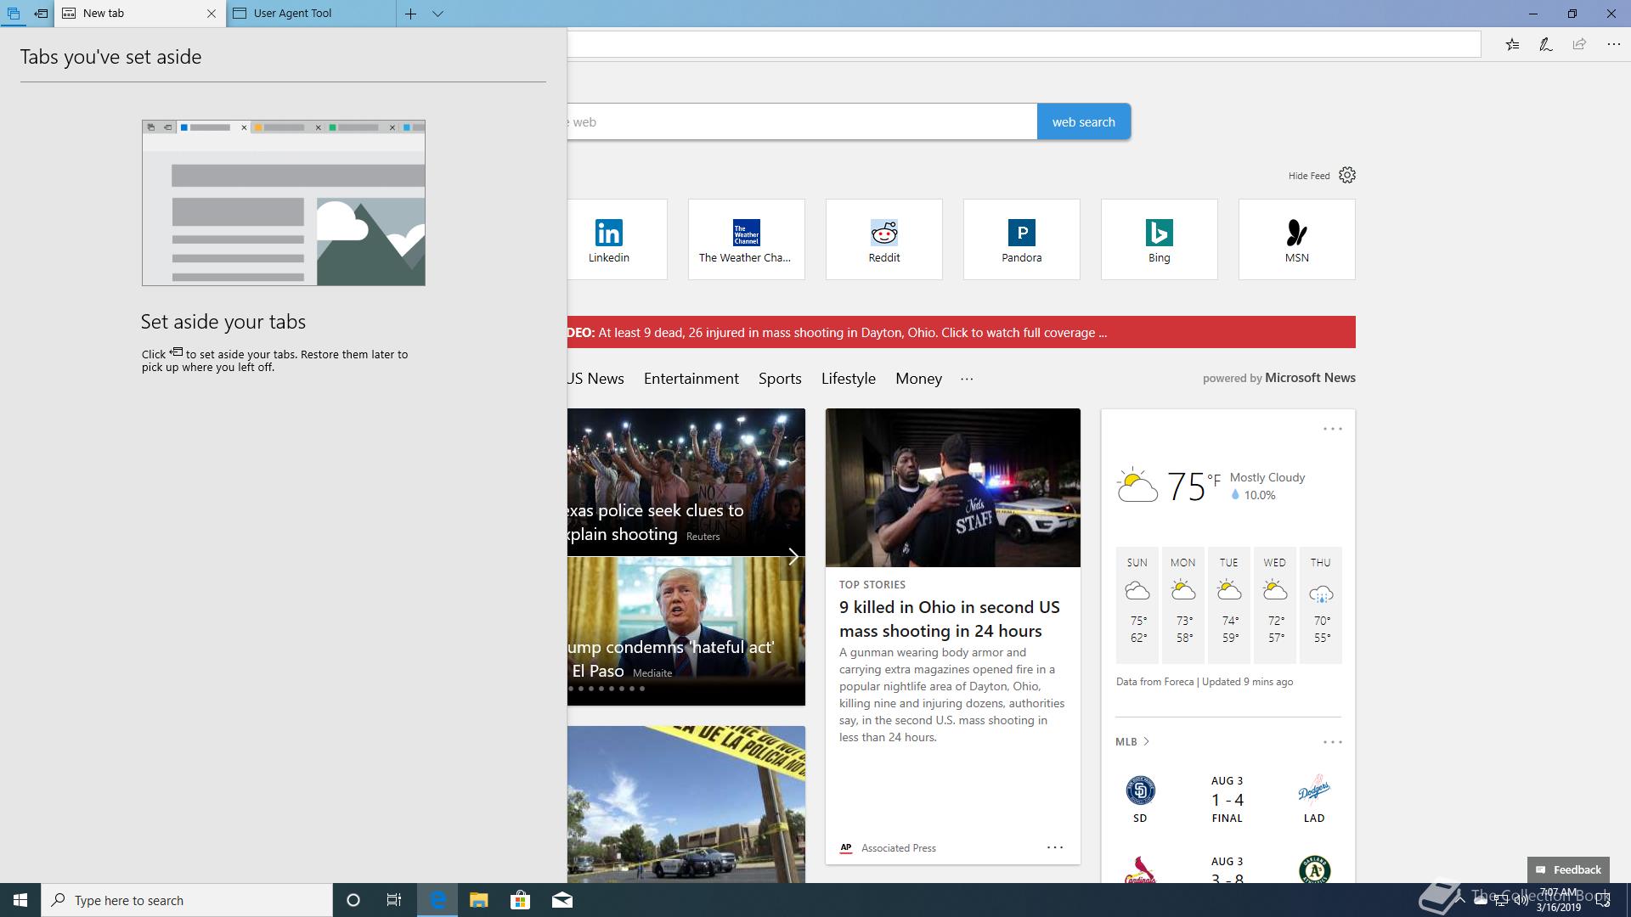Open the Favorites hub icon
The image size is (1631, 917).
tap(1513, 44)
